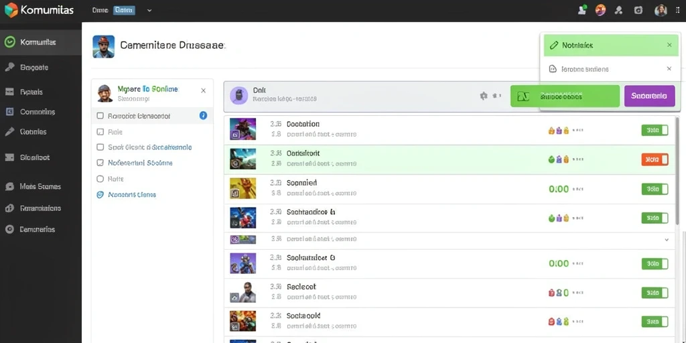The image size is (686, 343).
Task: Toggle the Nofenentant Sôolime checkbox
Action: click(100, 163)
